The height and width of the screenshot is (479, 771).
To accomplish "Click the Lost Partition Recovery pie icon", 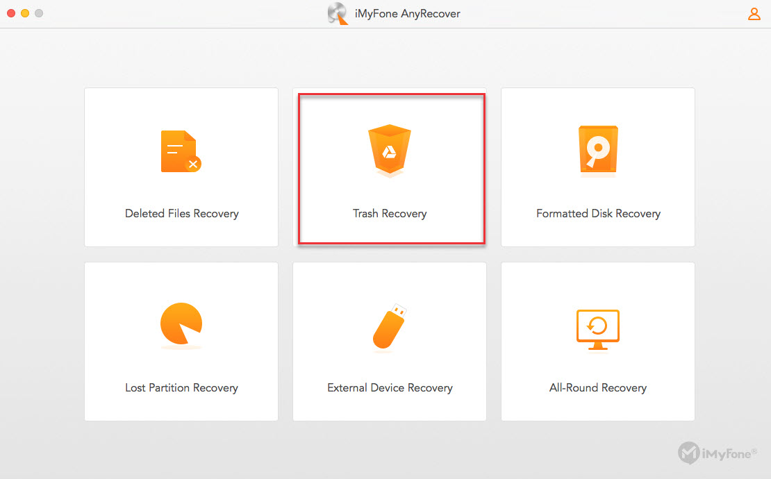I will [x=181, y=324].
